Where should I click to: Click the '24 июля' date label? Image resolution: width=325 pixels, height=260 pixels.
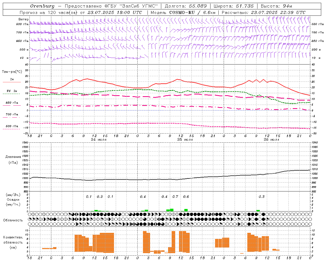[99, 140]
